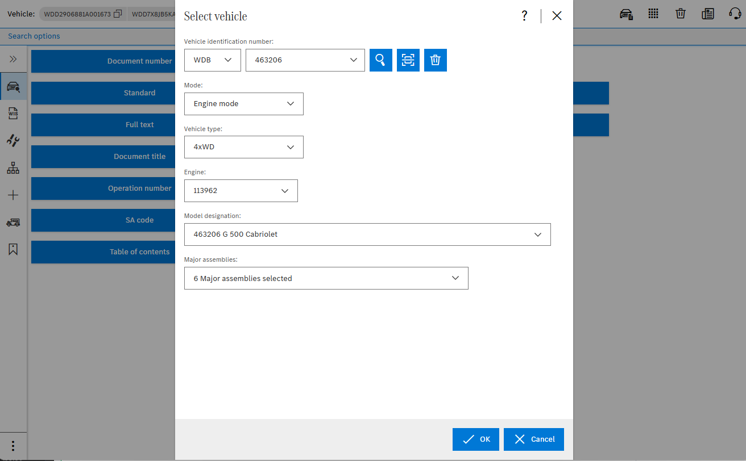Choose the Document title search option
Screen dimensions: 746x461
(103, 157)
